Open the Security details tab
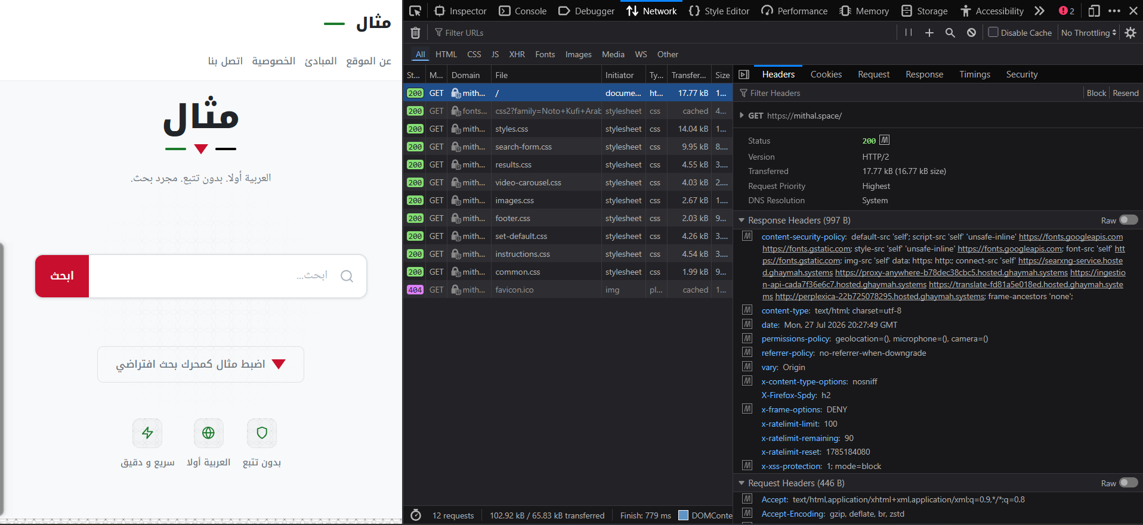This screenshot has height=525, width=1143. (1022, 74)
